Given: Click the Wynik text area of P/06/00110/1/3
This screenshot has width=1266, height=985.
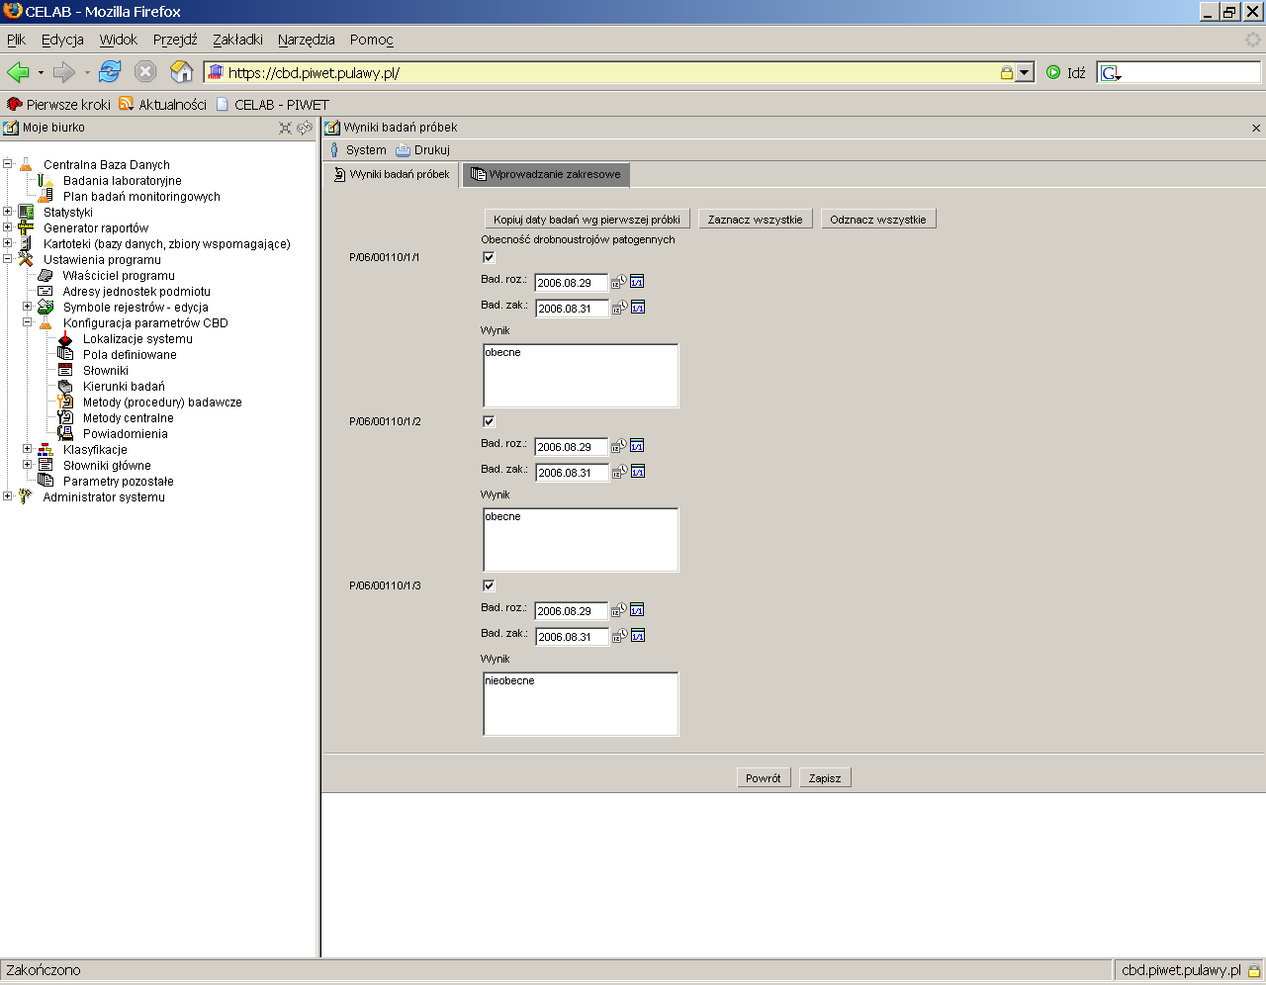Looking at the screenshot, I should click(x=581, y=704).
